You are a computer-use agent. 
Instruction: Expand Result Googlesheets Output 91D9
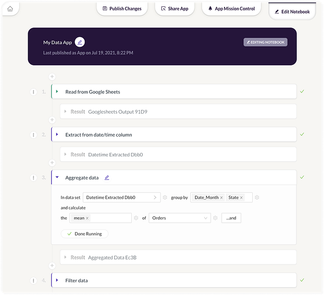tap(65, 112)
